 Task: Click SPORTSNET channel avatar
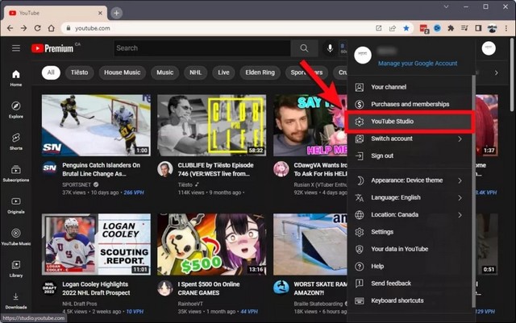[49, 168]
